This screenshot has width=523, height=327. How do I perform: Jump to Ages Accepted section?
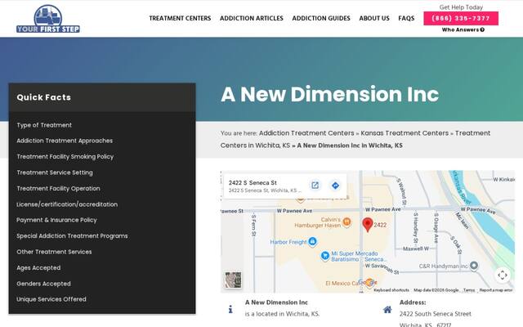[x=38, y=268]
